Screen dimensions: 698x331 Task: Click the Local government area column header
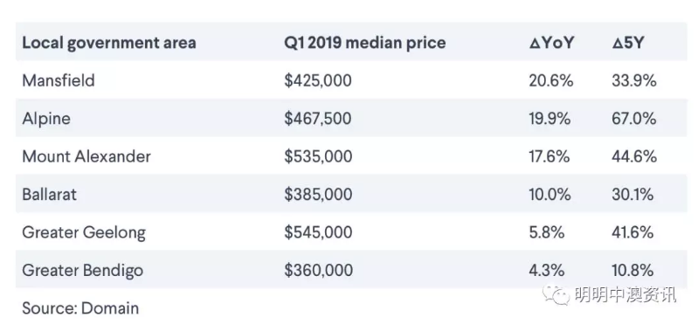pyautogui.click(x=109, y=43)
